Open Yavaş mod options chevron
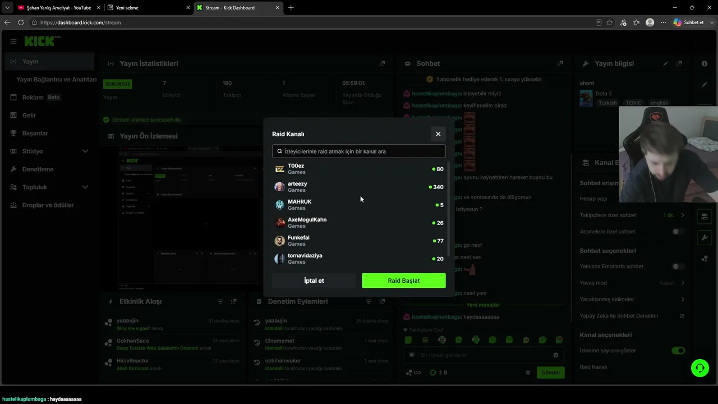This screenshot has width=718, height=404. [683, 283]
